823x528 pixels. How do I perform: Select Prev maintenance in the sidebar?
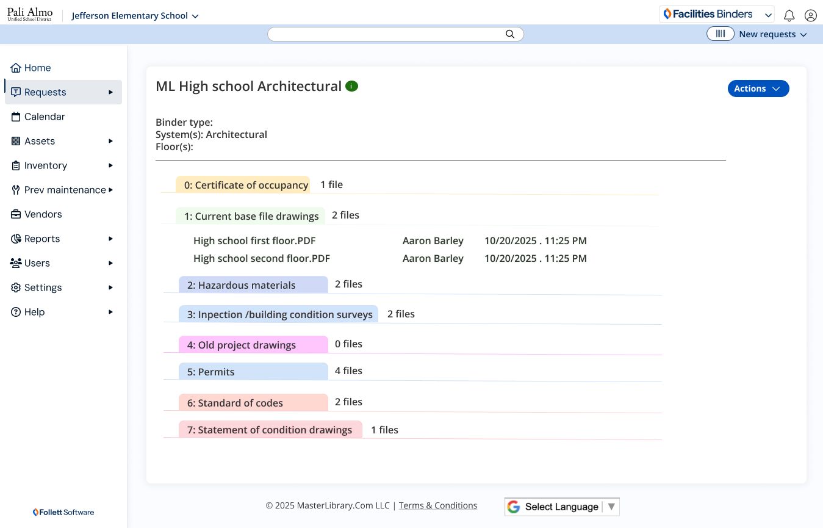(64, 190)
